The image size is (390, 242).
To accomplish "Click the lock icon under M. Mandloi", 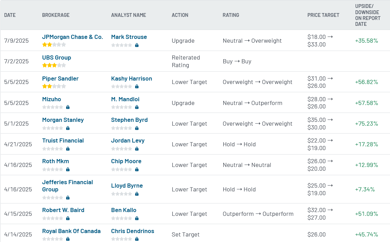I will (x=137, y=107).
